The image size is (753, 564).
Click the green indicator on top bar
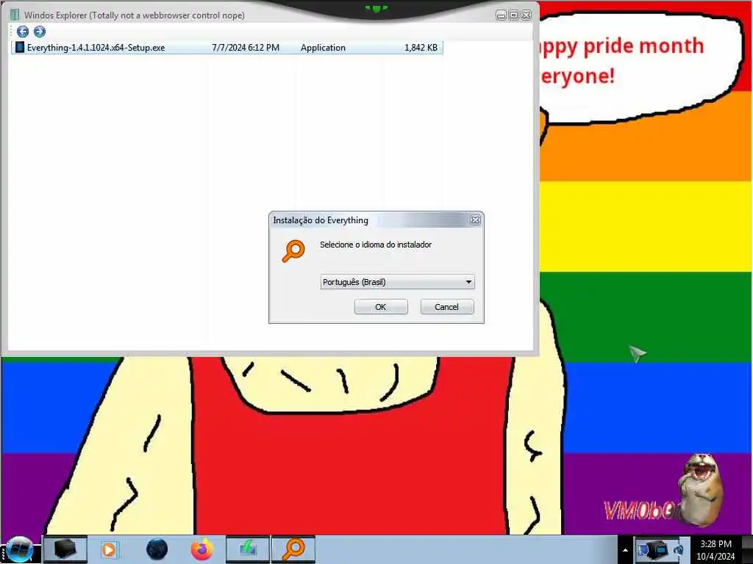(x=376, y=8)
